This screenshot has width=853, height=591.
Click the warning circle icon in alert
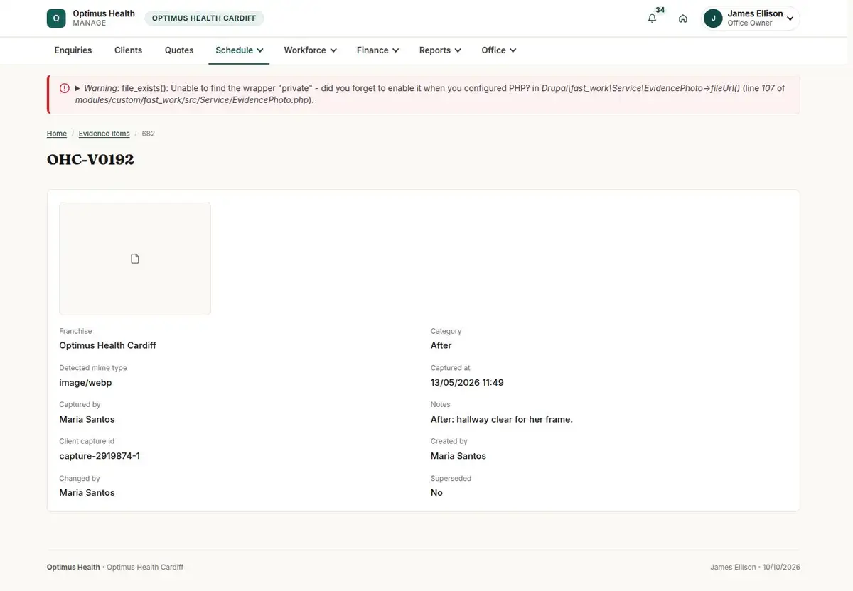(65, 88)
